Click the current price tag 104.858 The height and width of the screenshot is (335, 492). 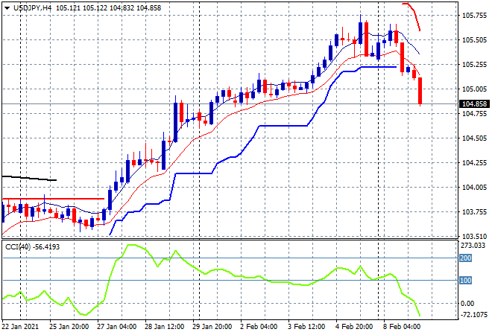pyautogui.click(x=474, y=103)
